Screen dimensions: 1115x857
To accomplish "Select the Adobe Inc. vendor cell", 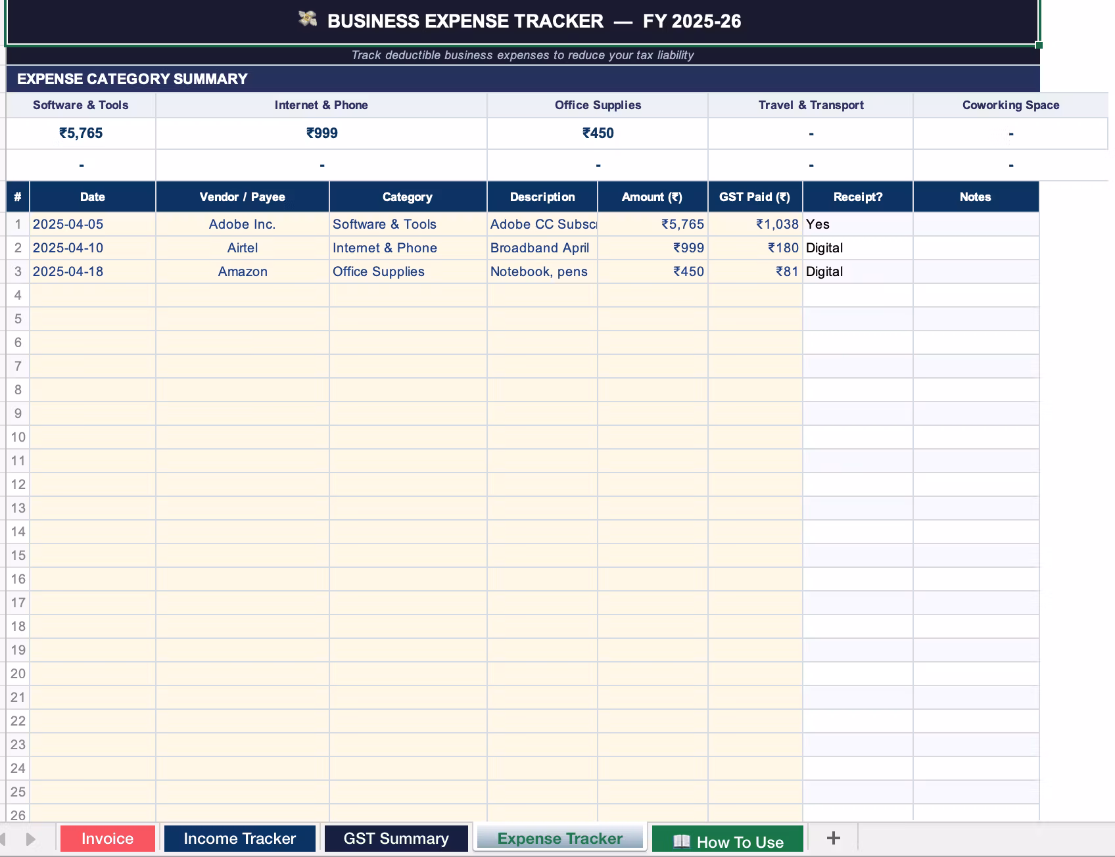I will (243, 224).
